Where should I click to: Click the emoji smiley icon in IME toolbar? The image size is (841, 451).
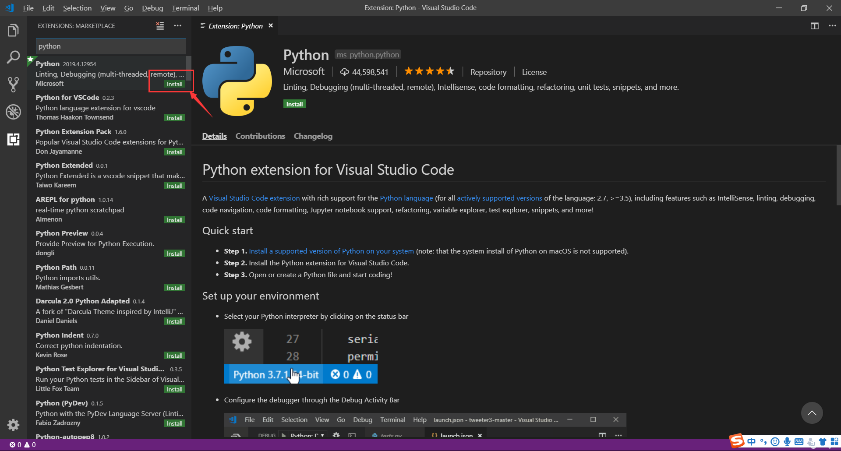(775, 441)
